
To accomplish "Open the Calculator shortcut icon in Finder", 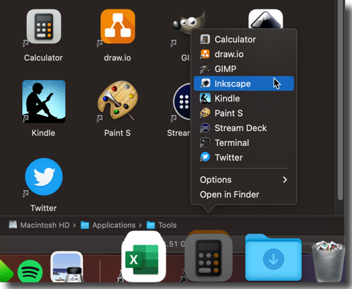I will pyautogui.click(x=44, y=26).
